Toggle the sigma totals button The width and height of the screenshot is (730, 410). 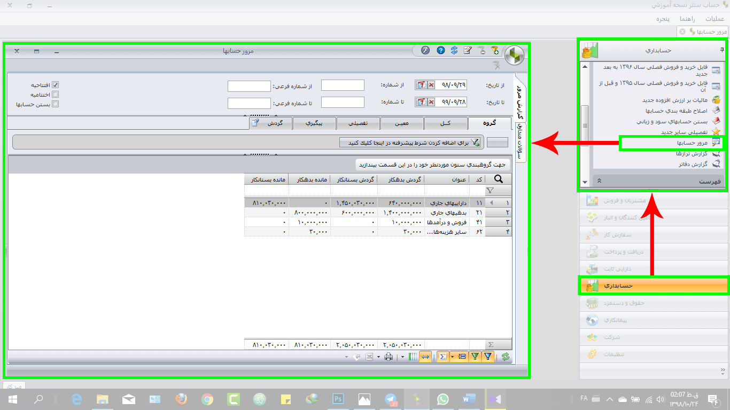pyautogui.click(x=442, y=357)
